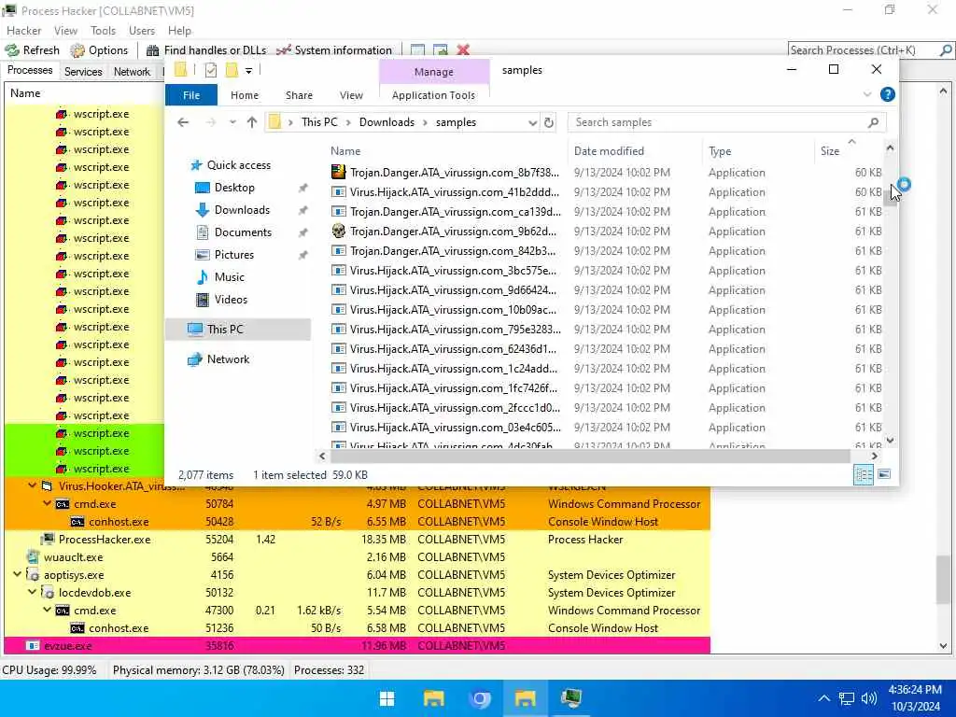This screenshot has width=956, height=717.
Task: Open the File tab in Explorer ribbon
Action: point(191,95)
